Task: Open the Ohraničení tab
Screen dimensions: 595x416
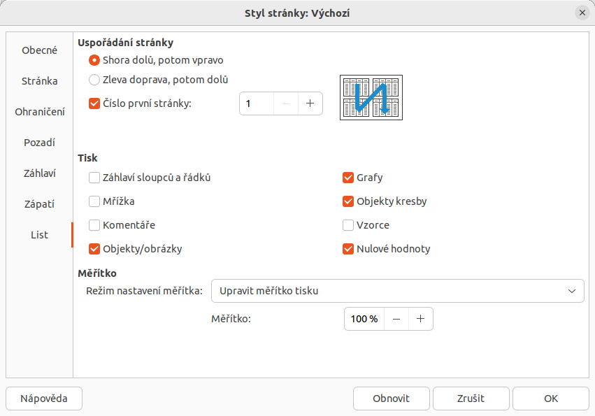Action: click(x=39, y=112)
